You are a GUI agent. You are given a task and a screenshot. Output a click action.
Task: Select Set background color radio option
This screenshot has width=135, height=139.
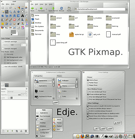pos(5,60)
